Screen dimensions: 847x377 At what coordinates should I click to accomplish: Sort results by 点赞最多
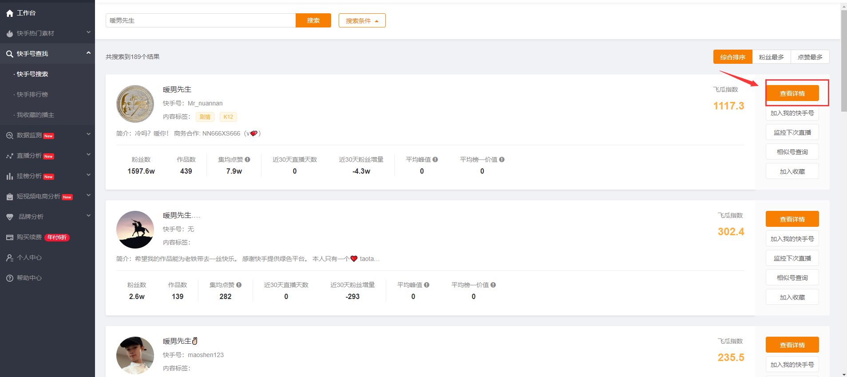(x=810, y=57)
